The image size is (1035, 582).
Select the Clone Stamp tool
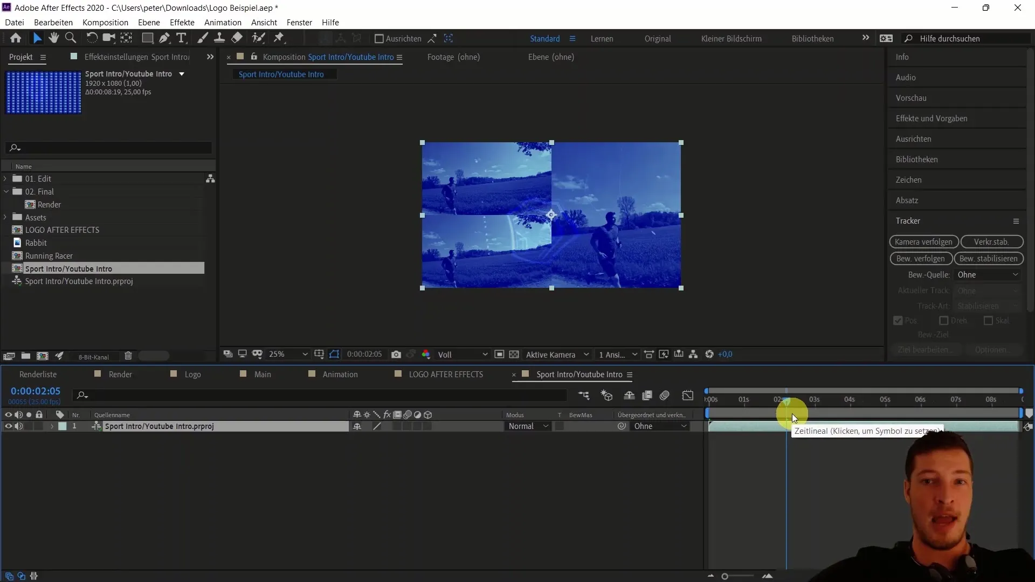219,38
